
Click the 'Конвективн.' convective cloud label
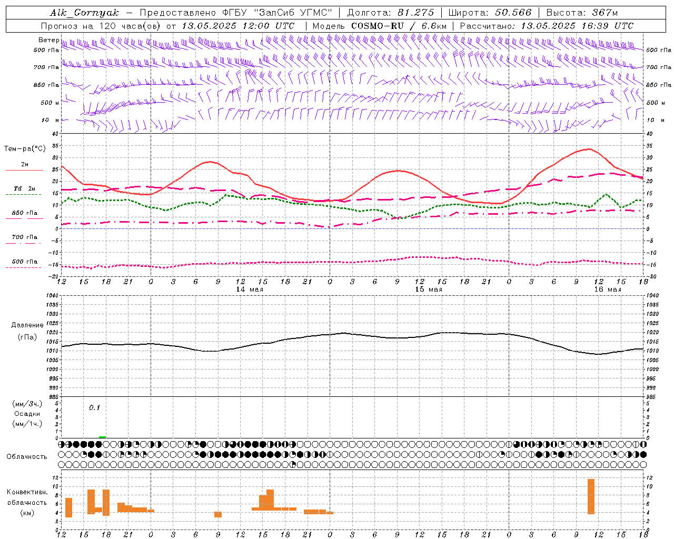point(27,492)
